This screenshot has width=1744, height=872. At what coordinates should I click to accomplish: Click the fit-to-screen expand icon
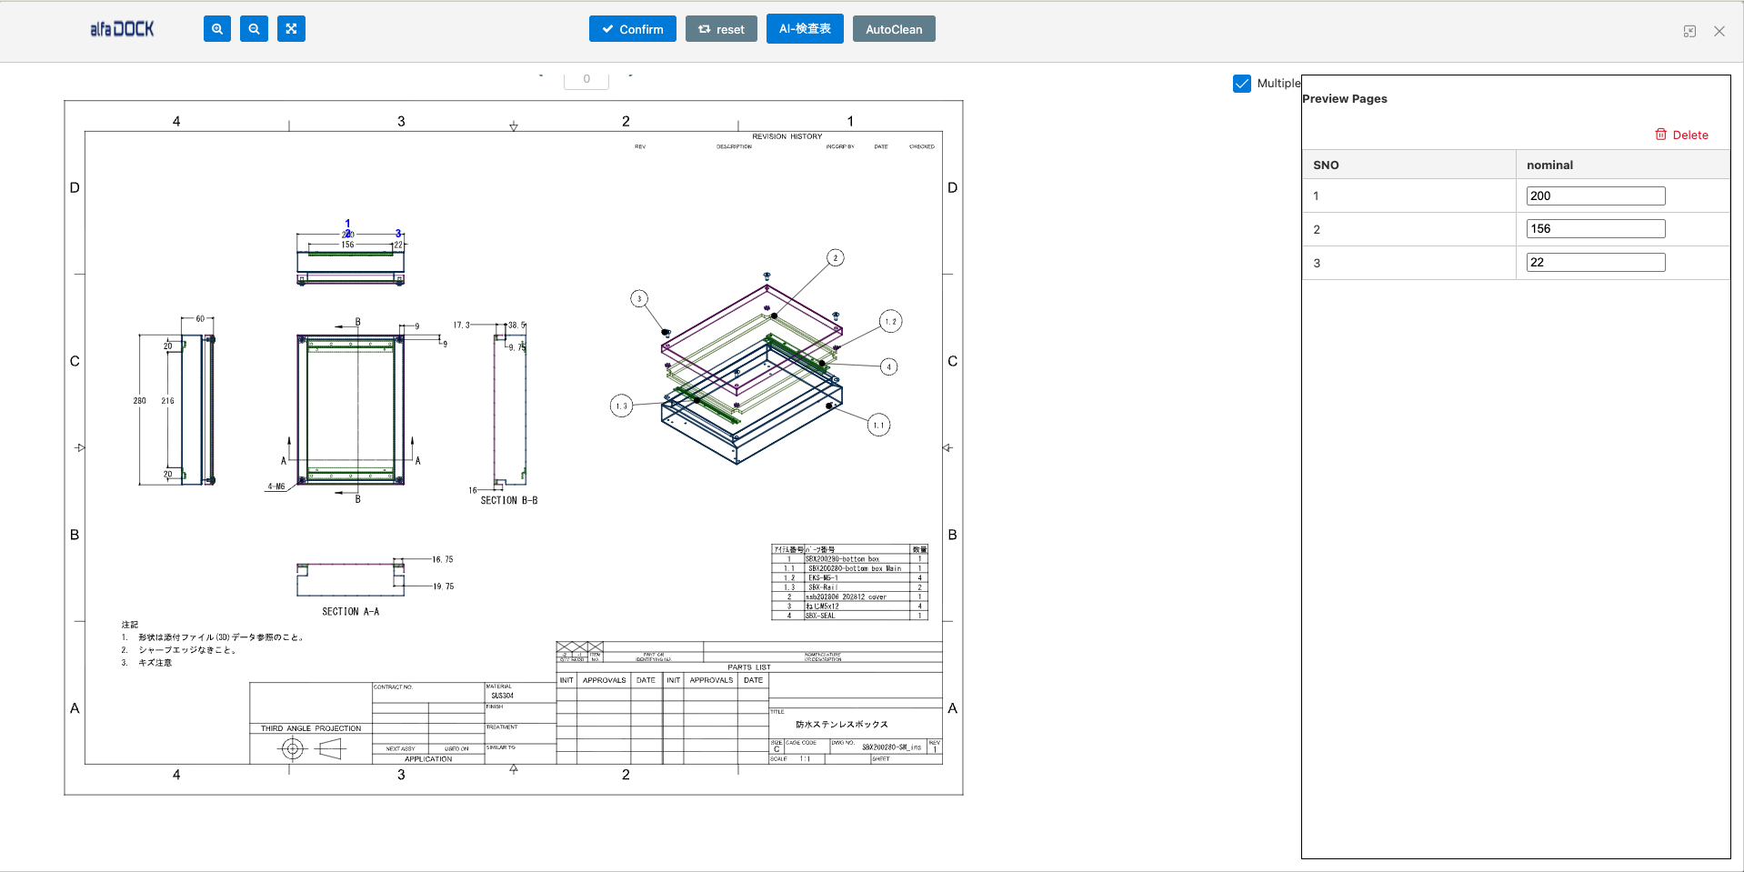291,29
